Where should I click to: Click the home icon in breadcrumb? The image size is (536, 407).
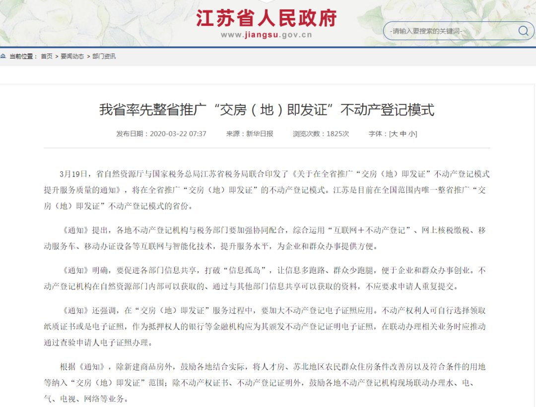click(x=3, y=57)
